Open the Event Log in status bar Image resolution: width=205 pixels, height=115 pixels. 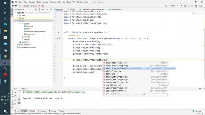pyautogui.click(x=197, y=111)
